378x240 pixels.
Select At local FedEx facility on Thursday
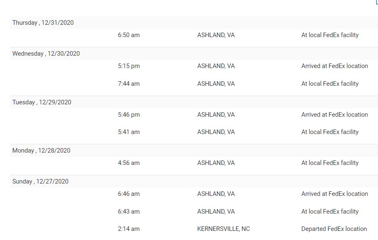[330, 35]
